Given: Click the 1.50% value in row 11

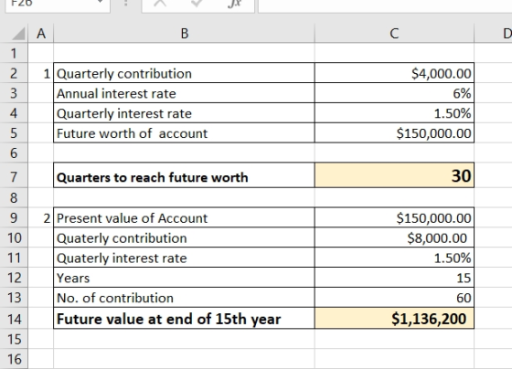Looking at the screenshot, I should [x=394, y=258].
